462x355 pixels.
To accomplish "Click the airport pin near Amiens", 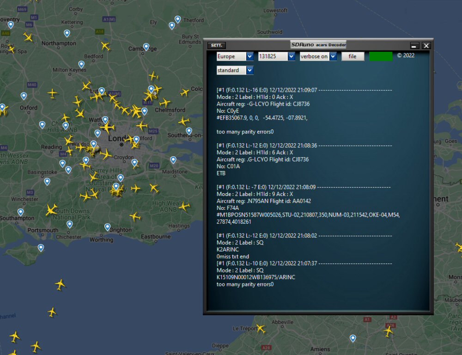I will (353, 338).
